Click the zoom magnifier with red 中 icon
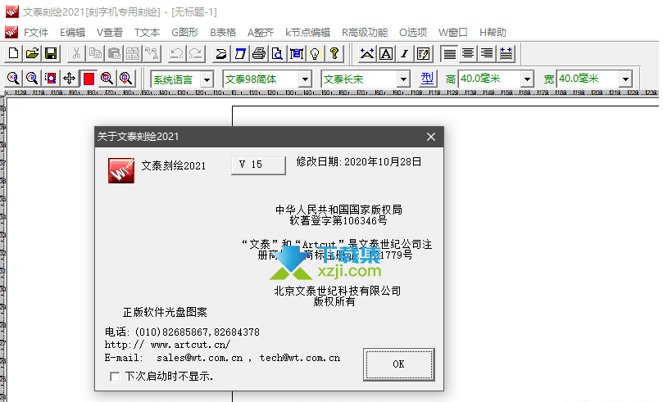The image size is (663, 402). click(107, 78)
